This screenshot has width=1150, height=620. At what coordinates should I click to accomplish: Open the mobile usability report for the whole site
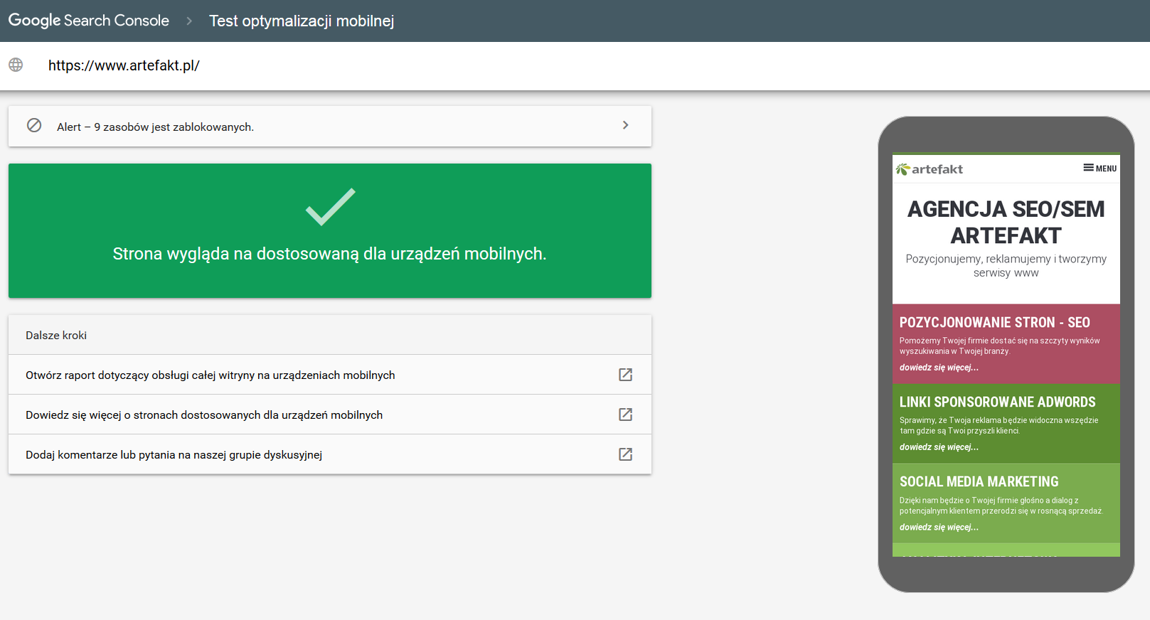point(330,375)
